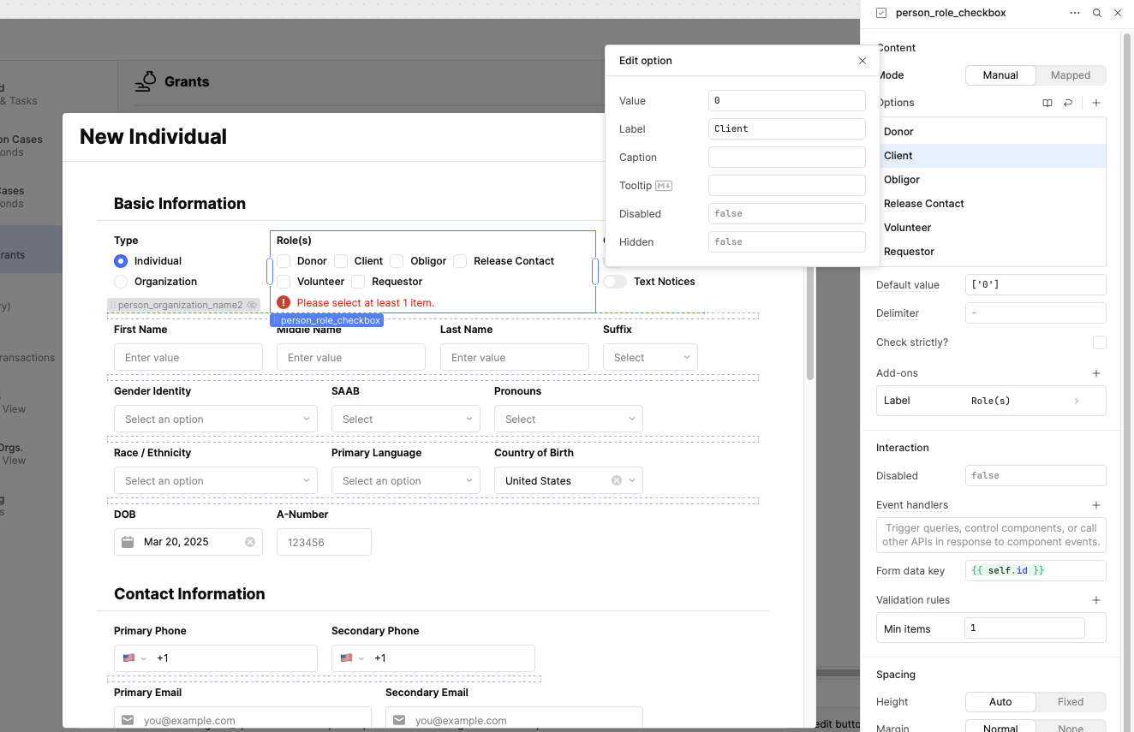Select the Requestor option in list

[x=992, y=252]
